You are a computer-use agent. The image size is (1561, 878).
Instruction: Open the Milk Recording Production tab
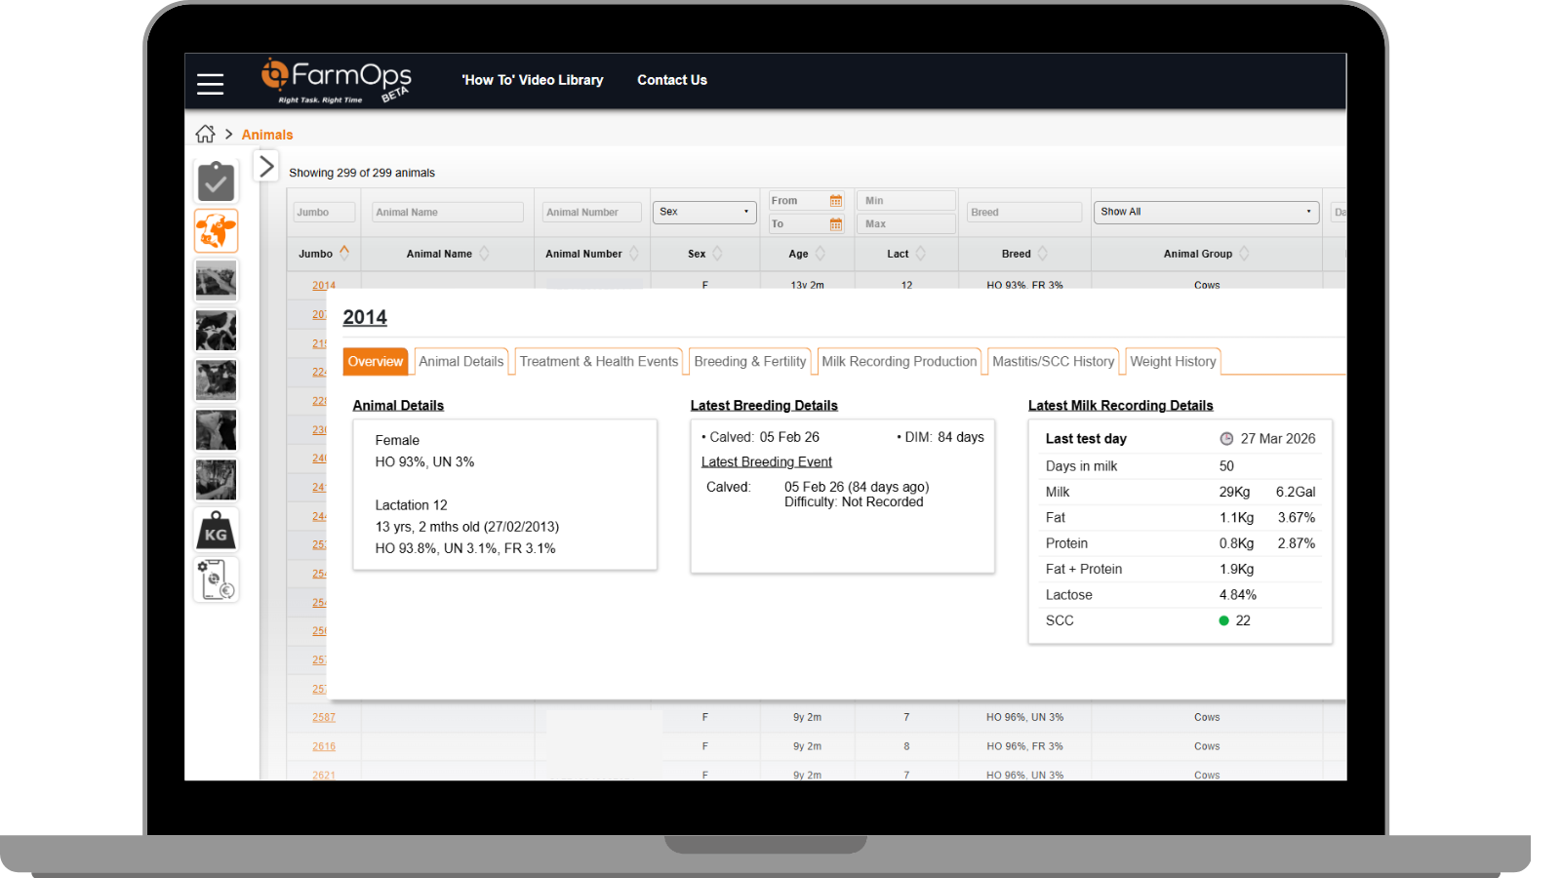coord(900,361)
